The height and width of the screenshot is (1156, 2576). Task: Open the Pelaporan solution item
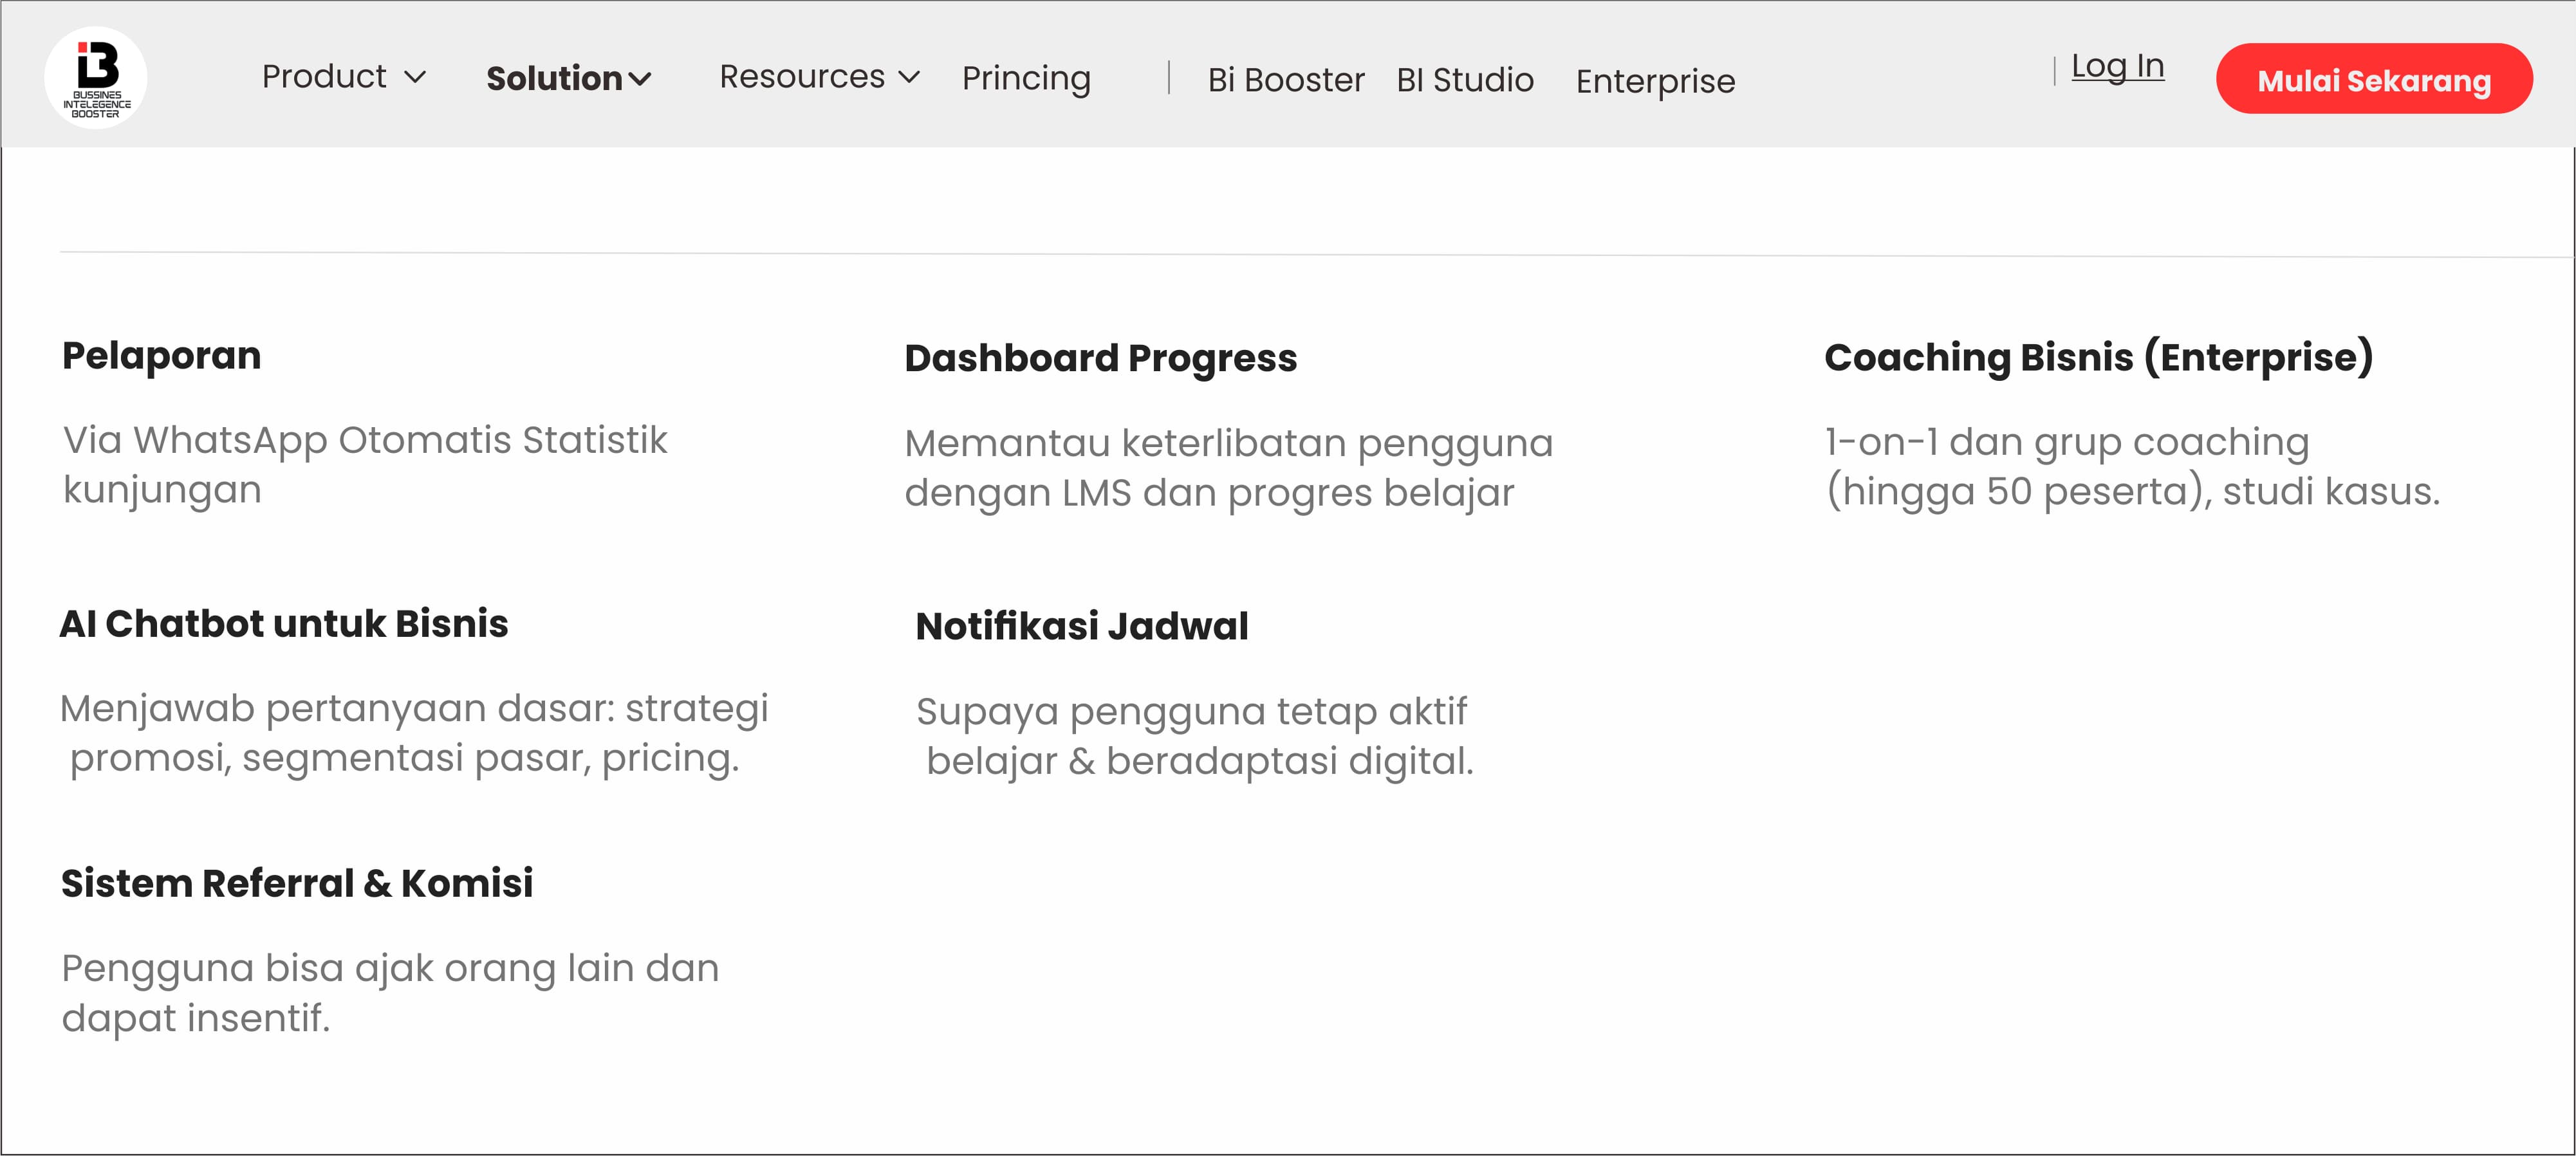pos(162,356)
